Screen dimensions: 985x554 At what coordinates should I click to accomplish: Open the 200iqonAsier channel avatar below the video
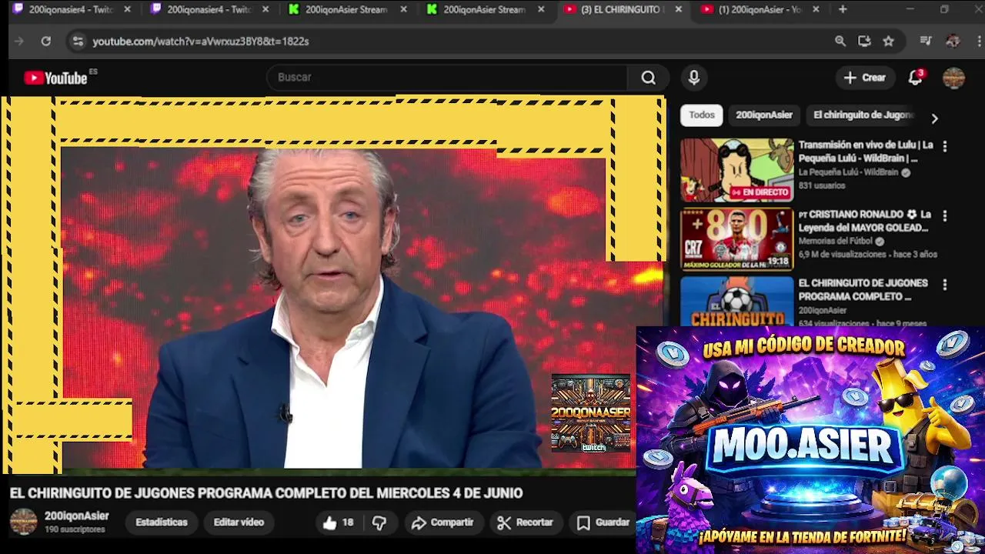click(23, 522)
